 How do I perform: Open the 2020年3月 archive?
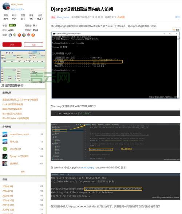tap(8, 186)
